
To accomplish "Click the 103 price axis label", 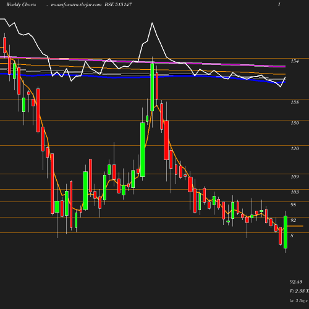I will pos(295,192).
